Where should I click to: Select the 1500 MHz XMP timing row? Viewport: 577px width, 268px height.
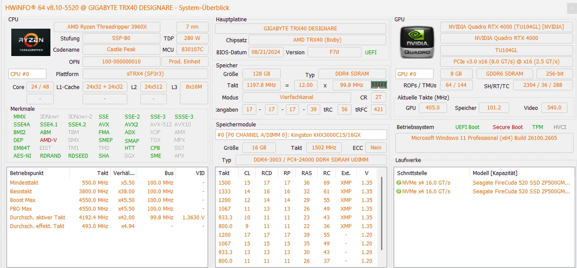coord(297,183)
